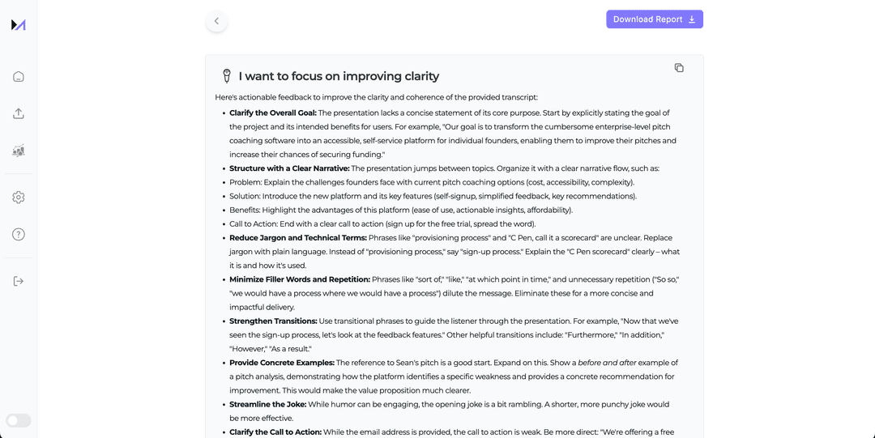Viewport: 875px width, 438px height.
Task: Click the microphone icon beside the heading
Action: [x=227, y=76]
